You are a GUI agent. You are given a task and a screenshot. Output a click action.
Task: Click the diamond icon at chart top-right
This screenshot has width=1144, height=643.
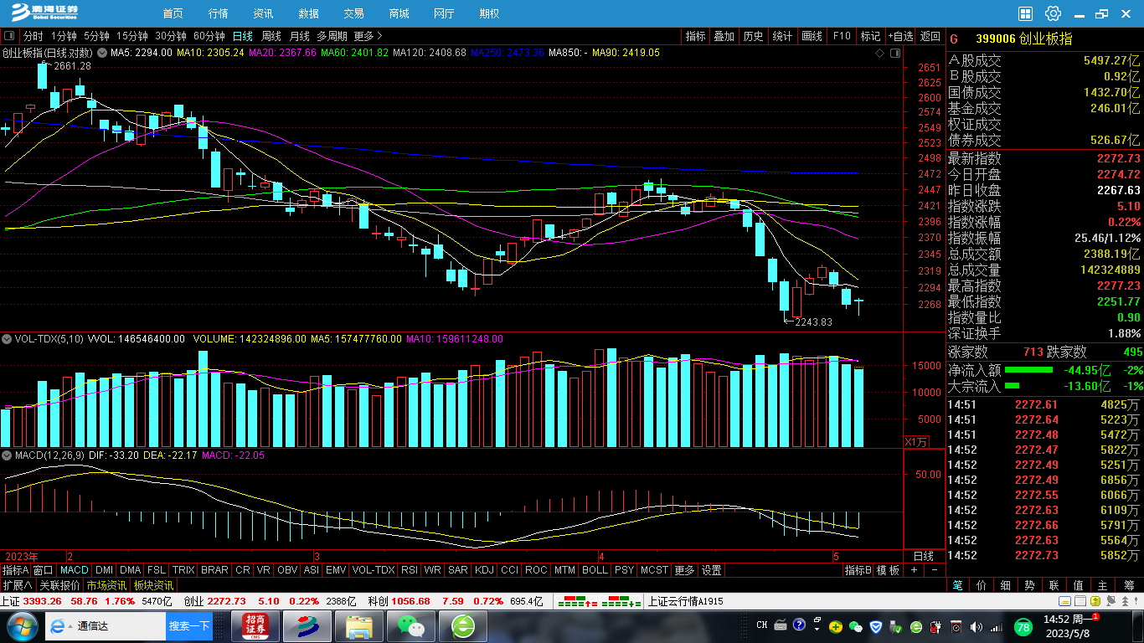click(879, 53)
